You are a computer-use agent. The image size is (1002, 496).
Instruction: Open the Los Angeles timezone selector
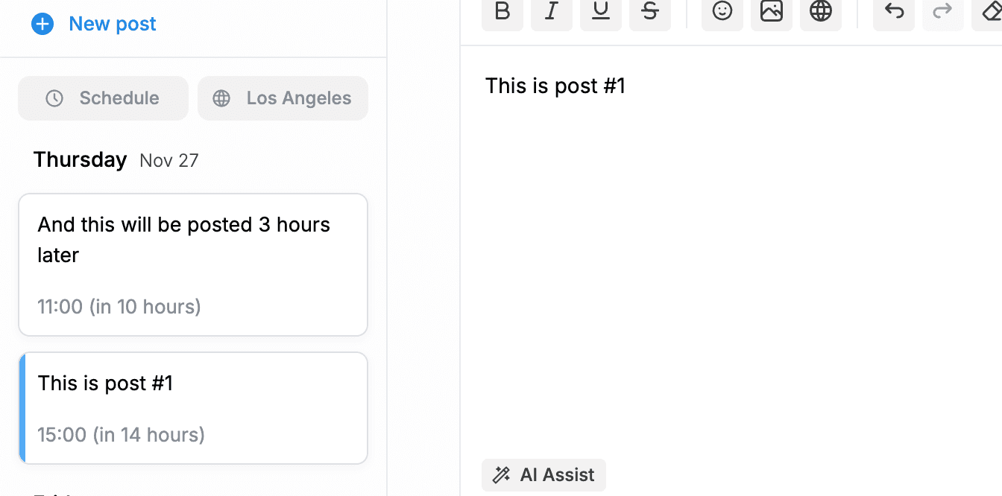[283, 98]
